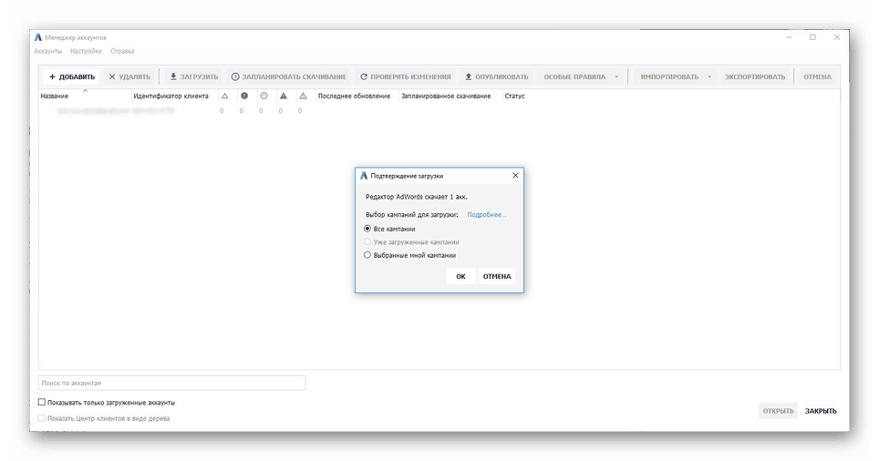Viewport: 879px width, 461px height.
Task: Click the last outlined triangle column icon
Action: pos(303,96)
